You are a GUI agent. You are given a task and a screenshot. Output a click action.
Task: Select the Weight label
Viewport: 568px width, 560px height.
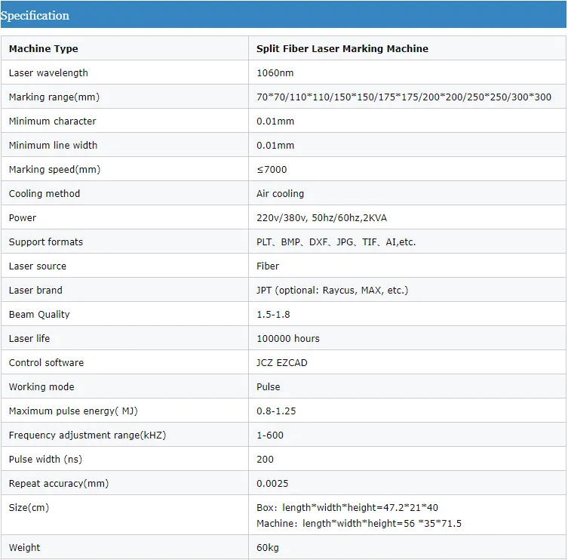[24, 548]
